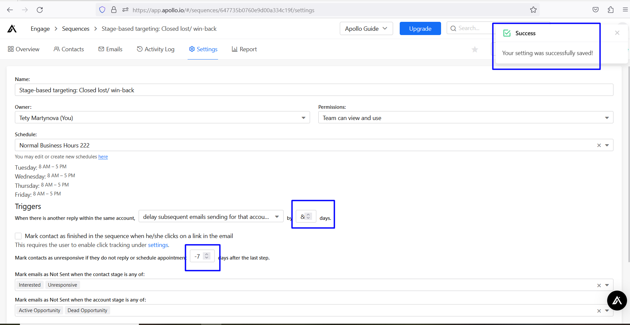630x325 pixels.
Task: Expand the Permissions dropdown
Action: click(x=607, y=118)
